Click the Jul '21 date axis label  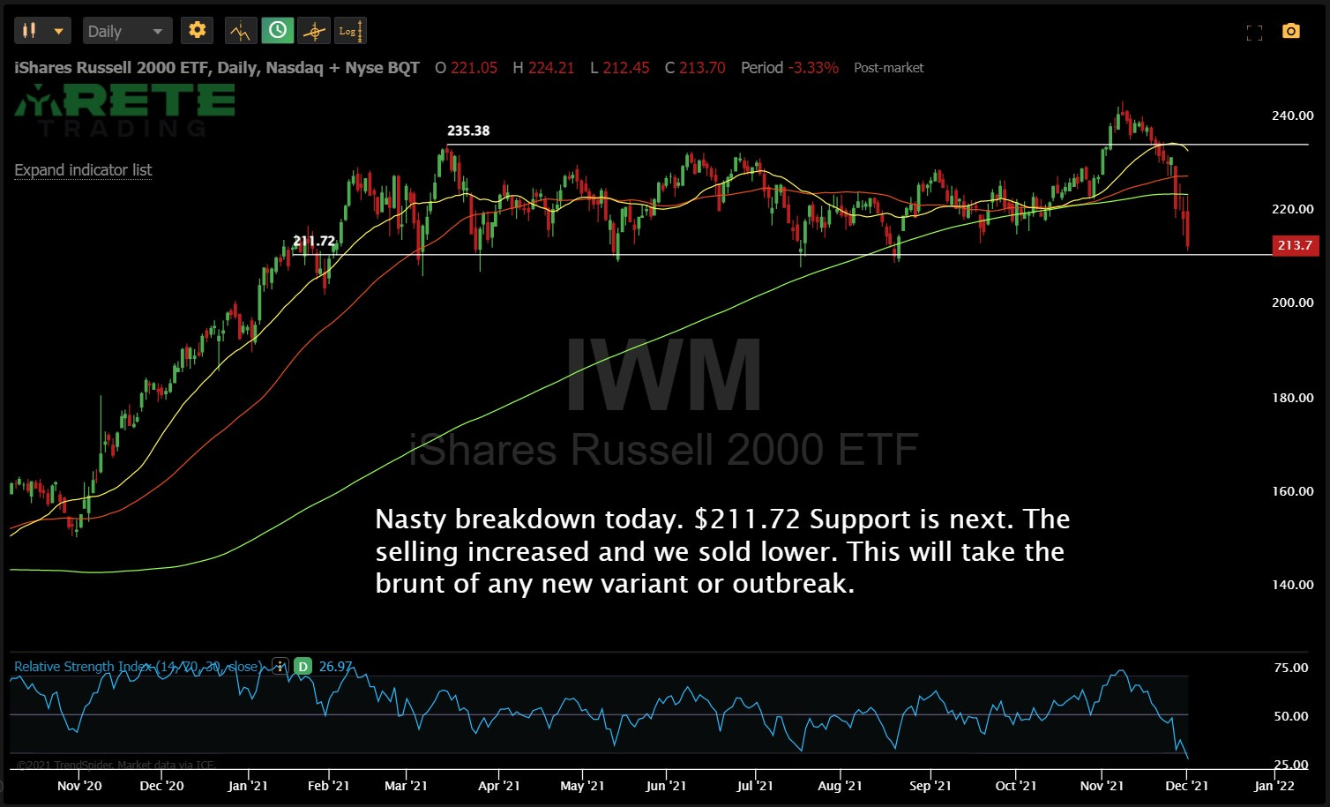coord(755,786)
